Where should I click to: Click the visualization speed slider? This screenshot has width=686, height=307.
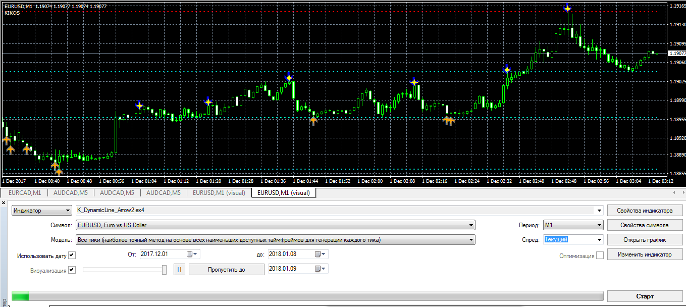pos(124,270)
